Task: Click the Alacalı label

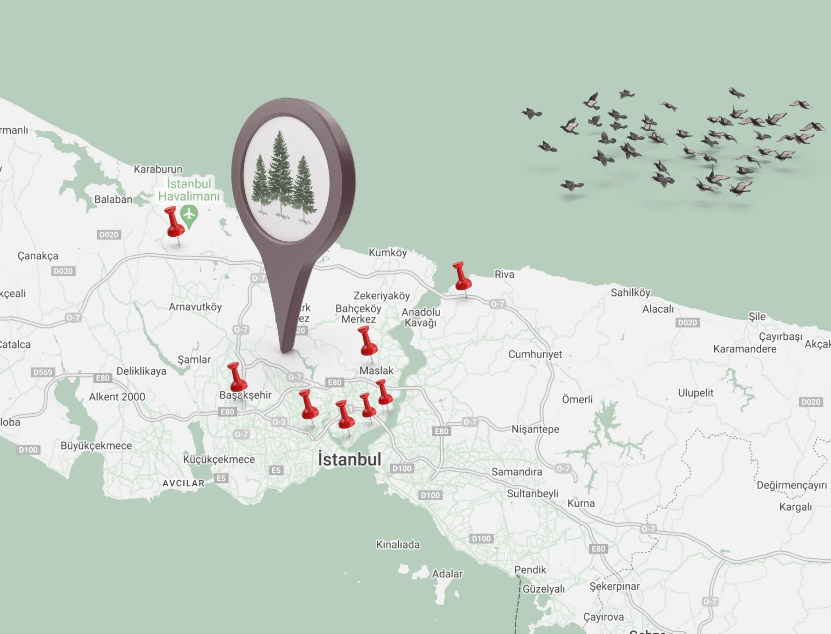Action: pyautogui.click(x=658, y=309)
